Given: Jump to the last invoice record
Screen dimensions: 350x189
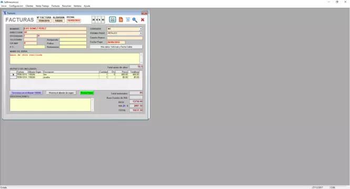Looking at the screenshot, I should pos(103,20).
